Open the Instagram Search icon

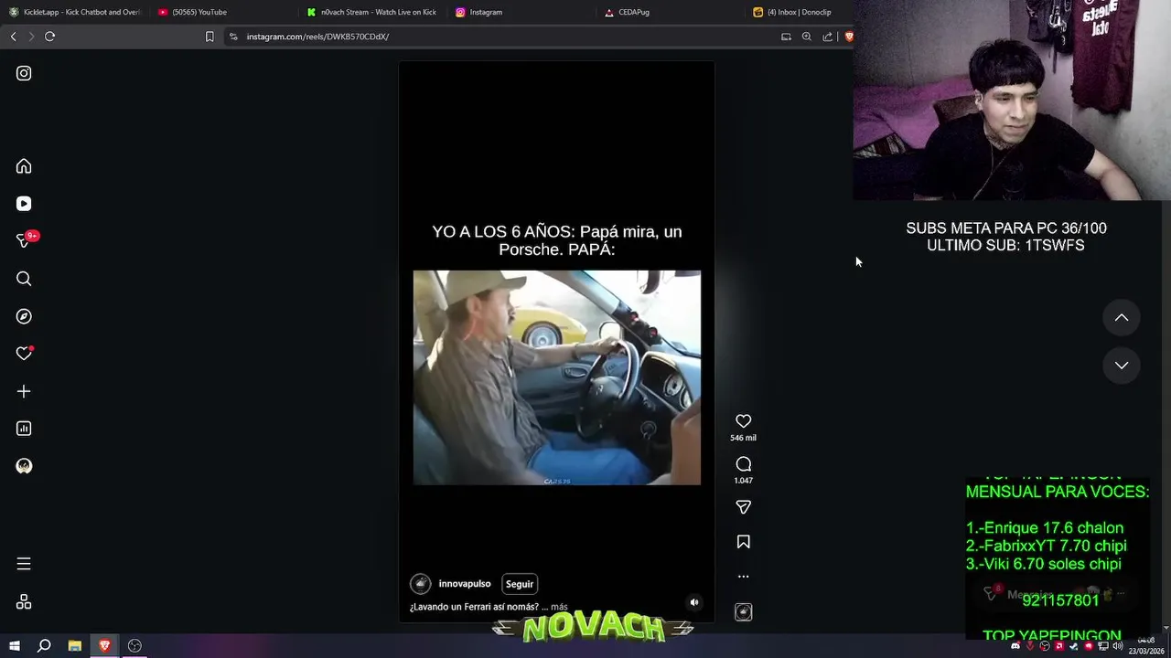point(24,279)
